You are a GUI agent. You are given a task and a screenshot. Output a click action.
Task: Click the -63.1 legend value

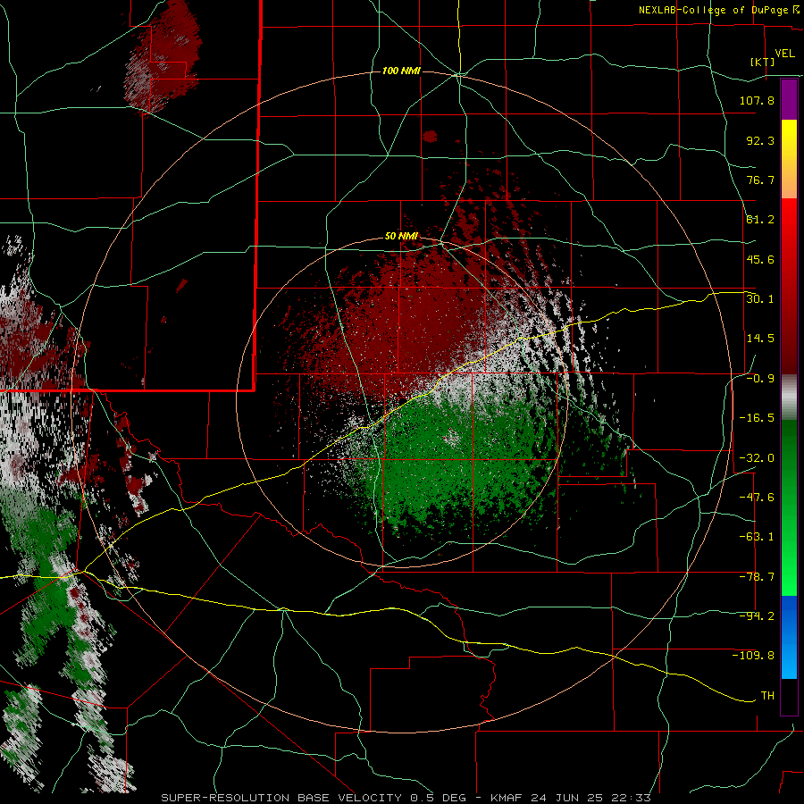pyautogui.click(x=757, y=537)
